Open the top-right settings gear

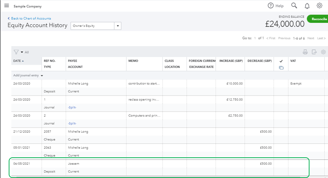319,5
